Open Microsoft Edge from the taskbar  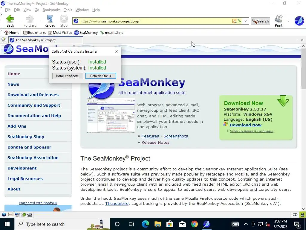(145, 224)
